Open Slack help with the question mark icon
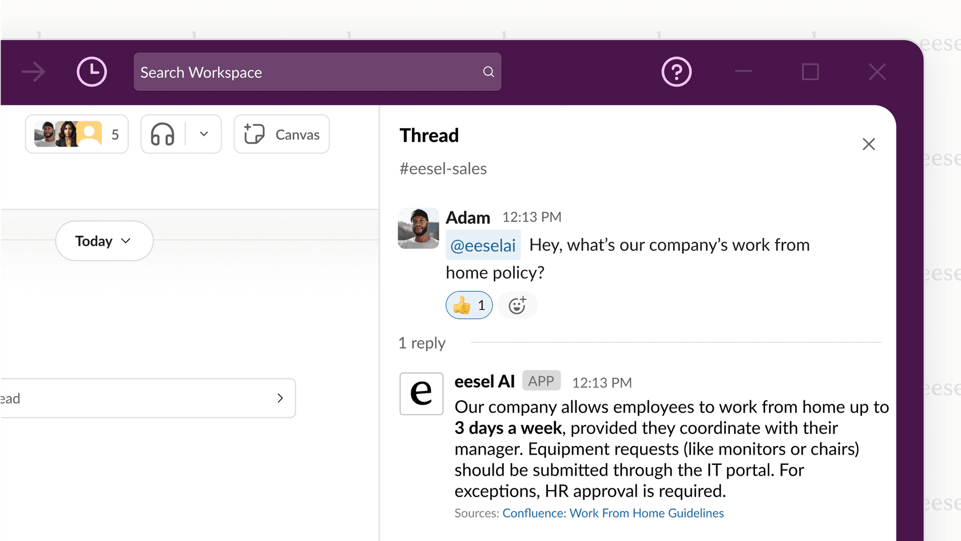This screenshot has width=961, height=541. tap(676, 72)
